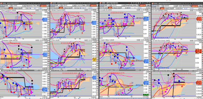Viewport: 203px width, 99px height.
Task: Click orange button in E-mini NASDAQ100 toolbar
Action: [x=195, y=6]
